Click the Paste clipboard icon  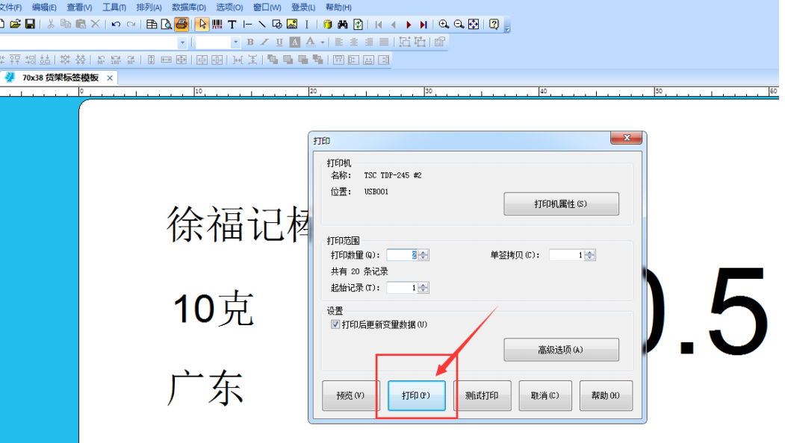[81, 24]
